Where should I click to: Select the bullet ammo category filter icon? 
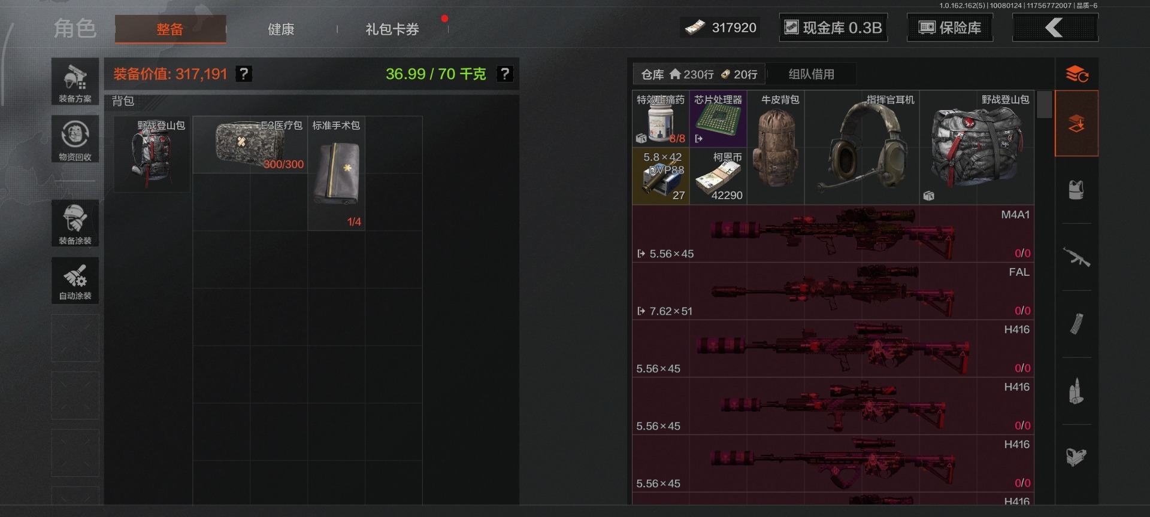point(1076,391)
